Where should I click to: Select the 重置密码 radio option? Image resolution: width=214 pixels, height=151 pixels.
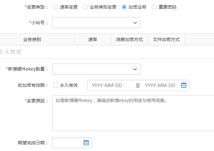[x=154, y=7]
